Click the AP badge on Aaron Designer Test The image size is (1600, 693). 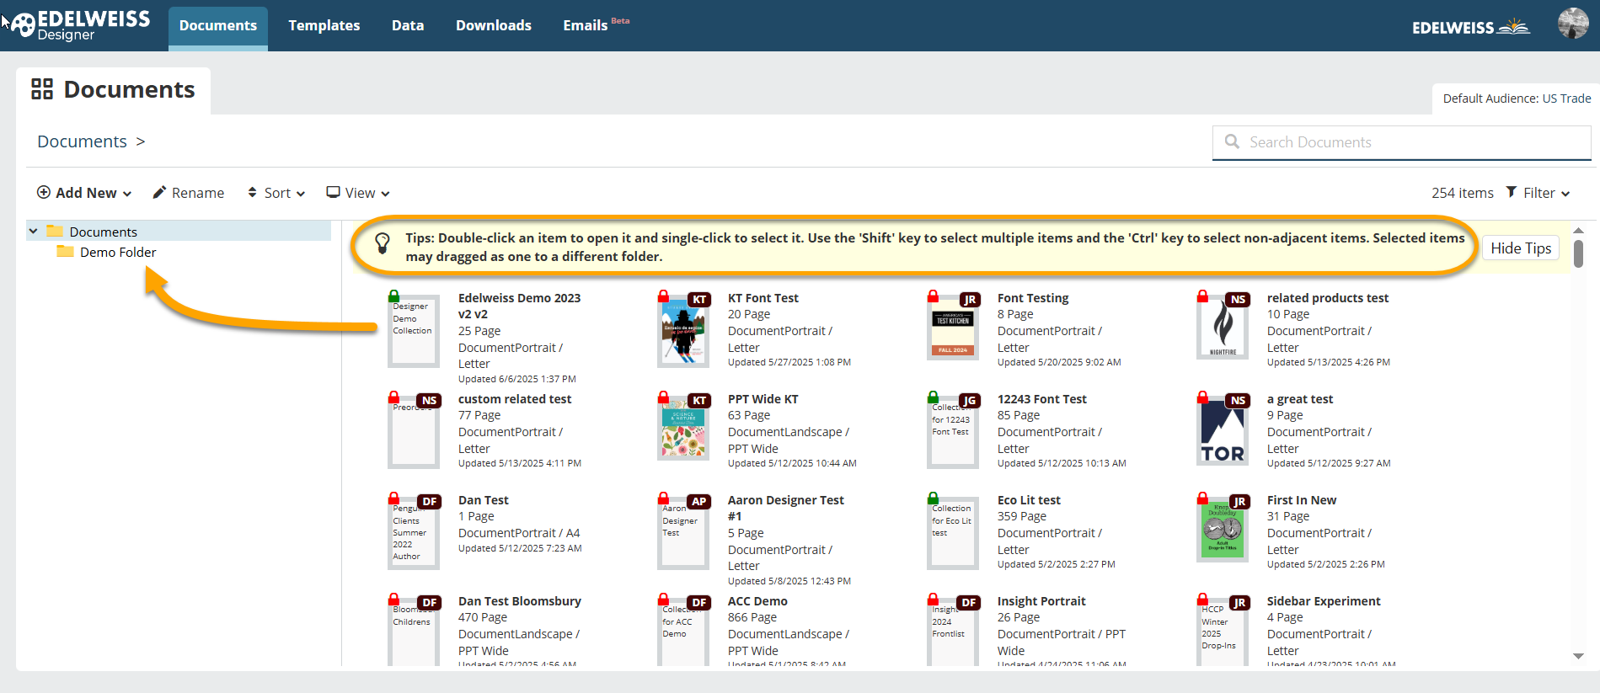coord(699,501)
